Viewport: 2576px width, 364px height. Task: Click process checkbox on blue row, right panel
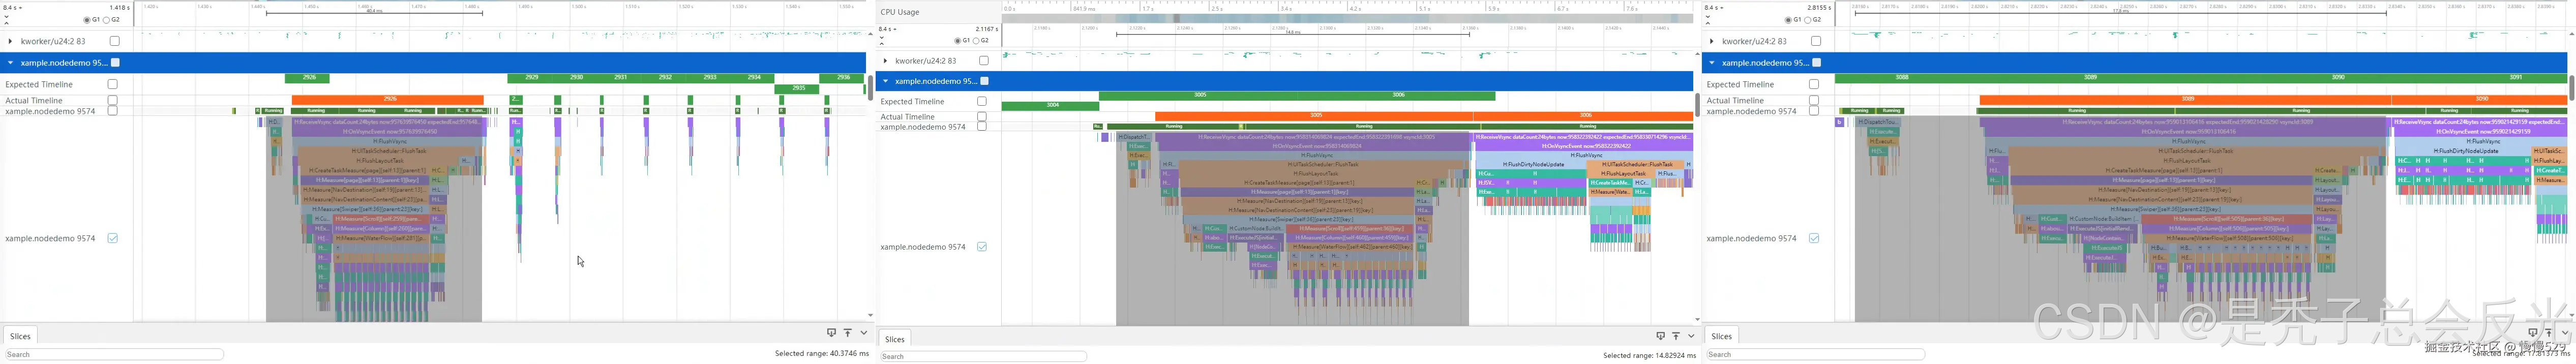[1817, 62]
